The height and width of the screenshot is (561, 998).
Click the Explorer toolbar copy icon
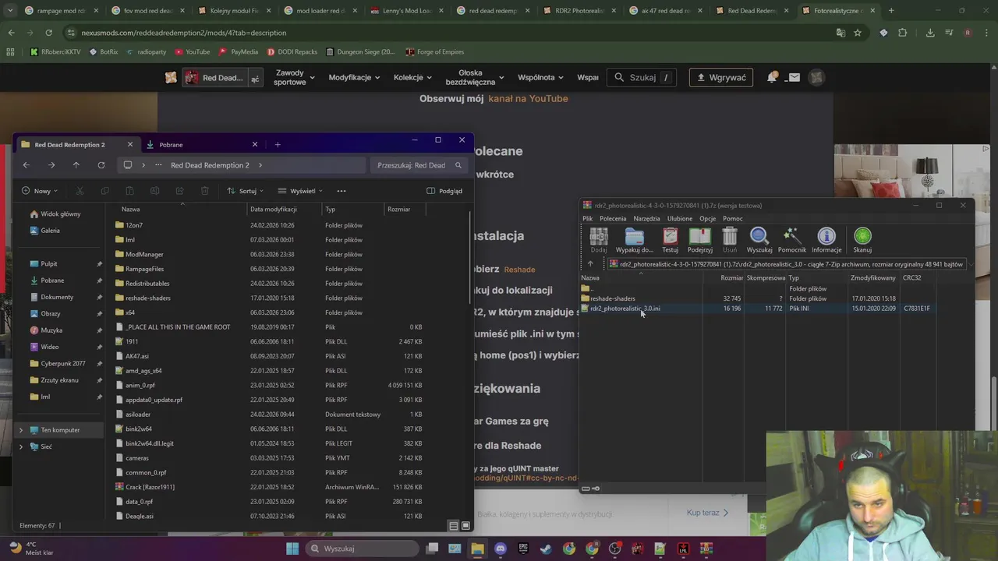coord(104,191)
